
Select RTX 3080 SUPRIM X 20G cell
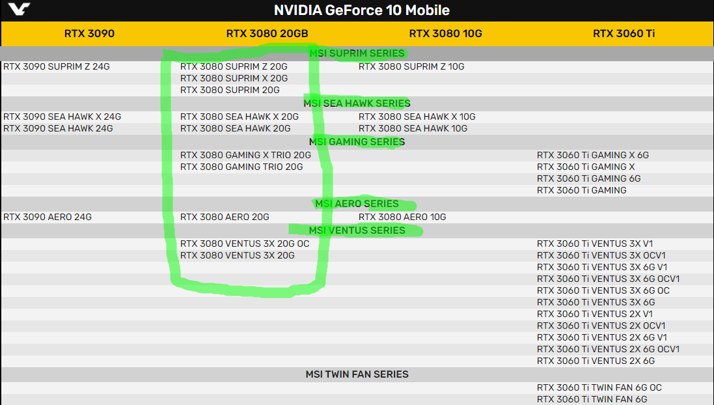pyautogui.click(x=234, y=78)
